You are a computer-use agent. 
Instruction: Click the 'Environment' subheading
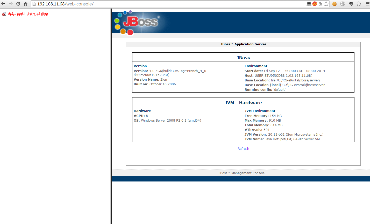click(x=256, y=66)
